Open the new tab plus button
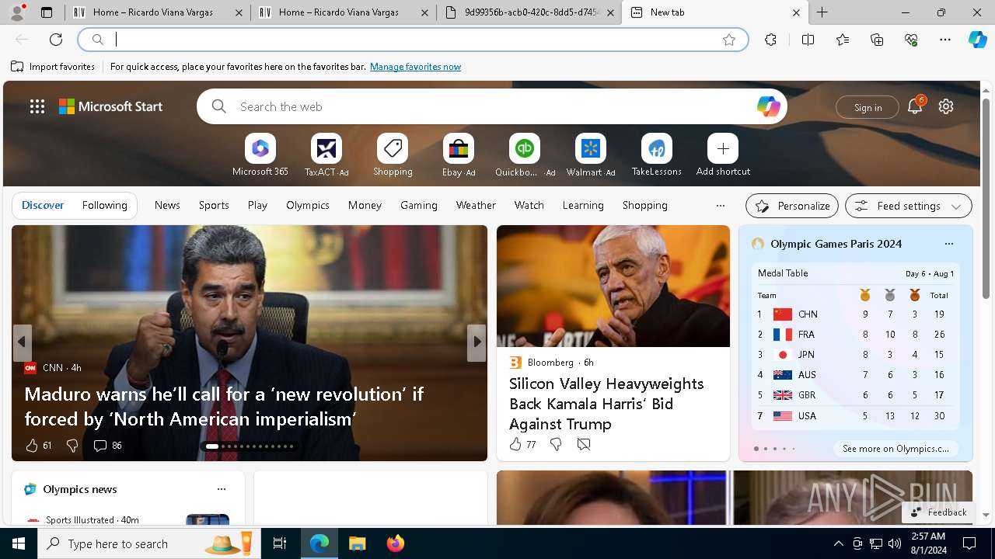Screen dimensions: 995x559 (x=822, y=12)
